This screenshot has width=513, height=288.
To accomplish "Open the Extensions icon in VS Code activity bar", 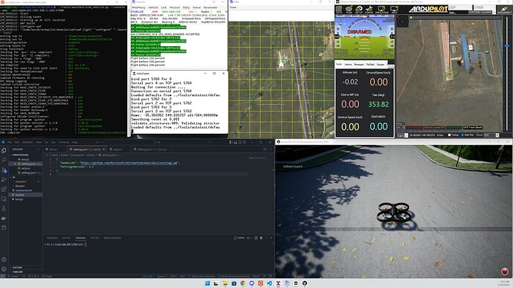I will point(4,189).
